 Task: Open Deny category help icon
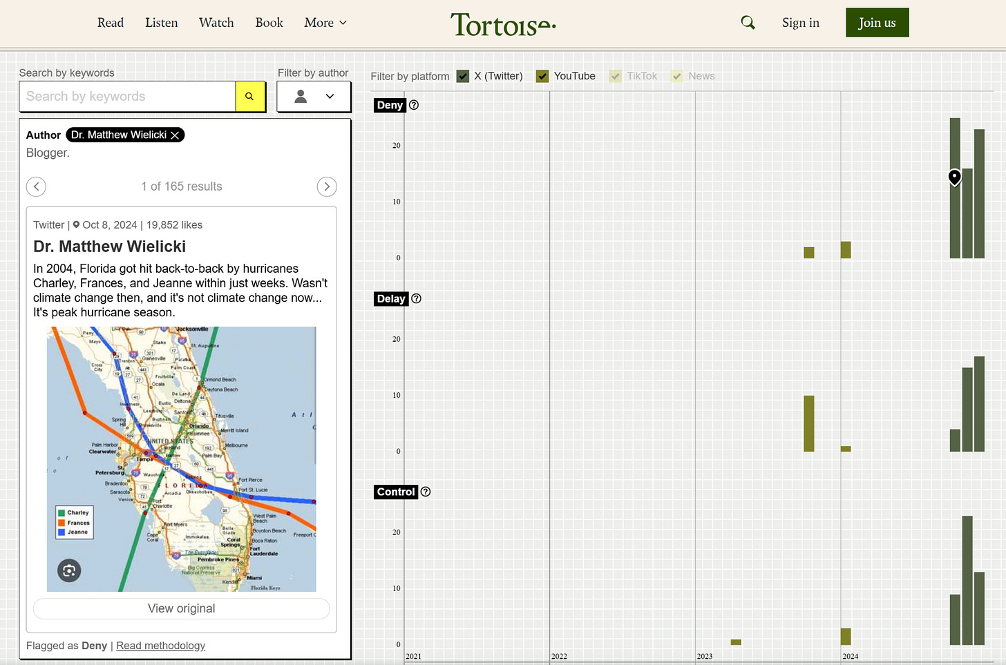pyautogui.click(x=414, y=105)
